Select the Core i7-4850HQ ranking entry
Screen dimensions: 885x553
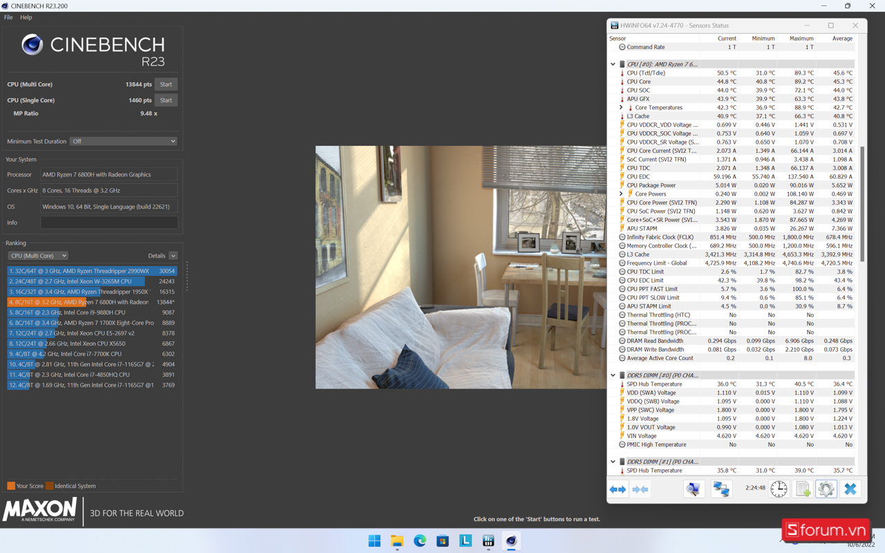pyautogui.click(x=92, y=375)
